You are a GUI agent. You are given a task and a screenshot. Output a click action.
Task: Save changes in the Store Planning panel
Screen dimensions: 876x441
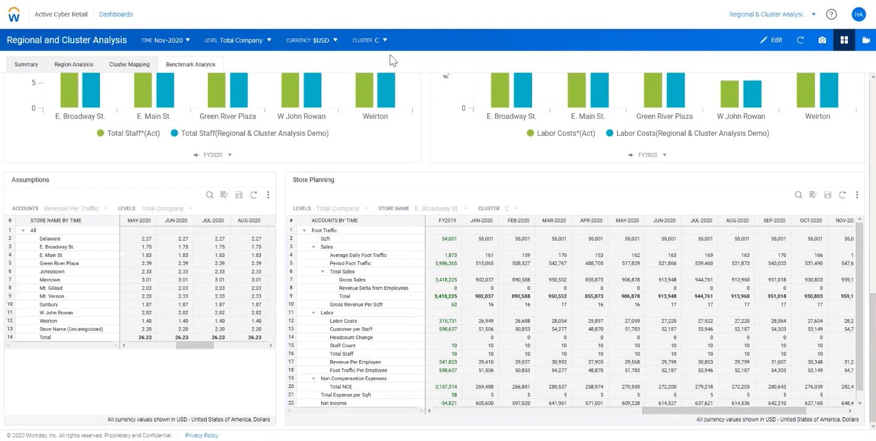(x=828, y=195)
